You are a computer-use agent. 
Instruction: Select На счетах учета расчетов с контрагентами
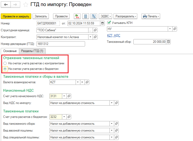5,63
